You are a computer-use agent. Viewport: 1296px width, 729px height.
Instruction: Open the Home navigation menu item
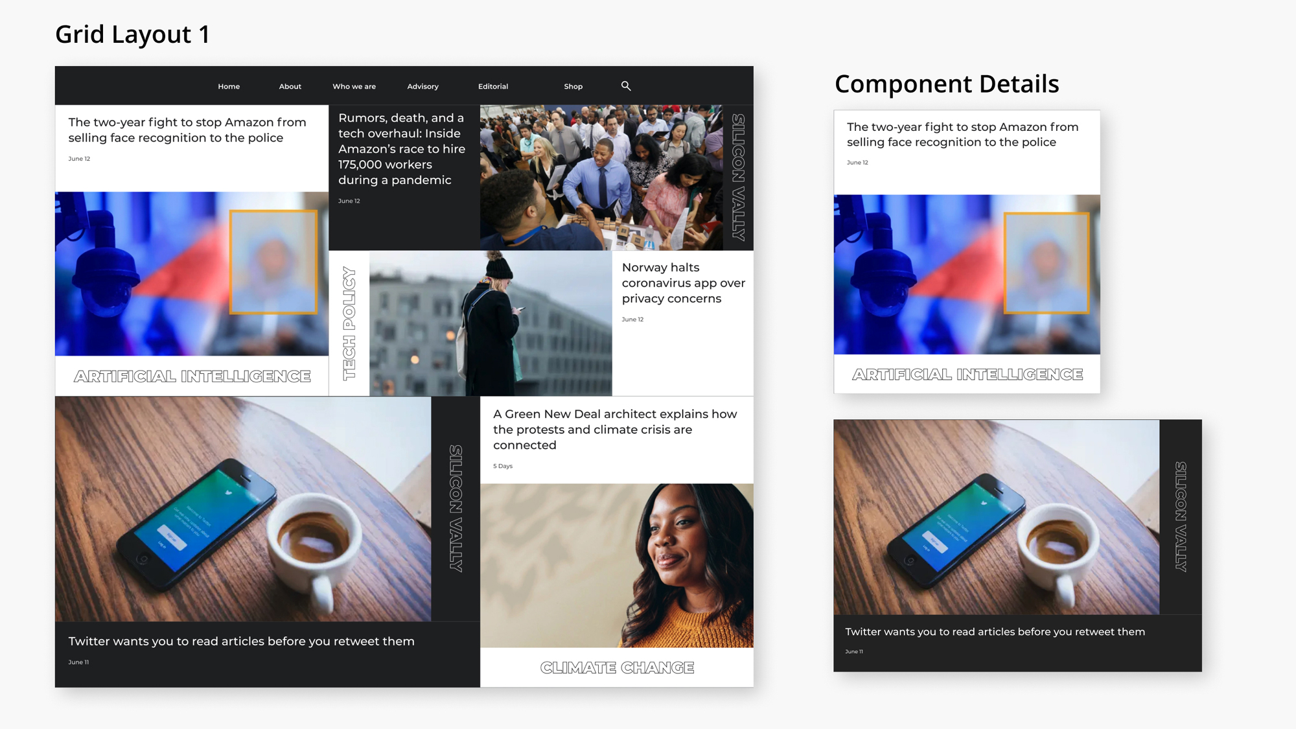(x=228, y=86)
